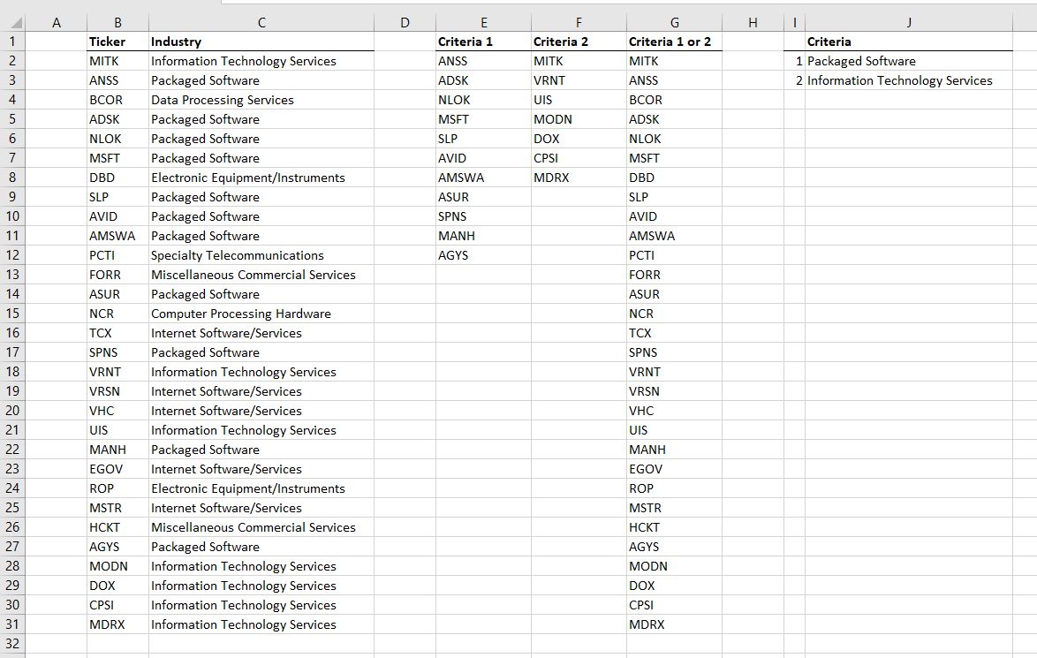Image resolution: width=1037 pixels, height=658 pixels.
Task: Click MODN in the Criteria 1 or 2 column
Action: coord(674,566)
